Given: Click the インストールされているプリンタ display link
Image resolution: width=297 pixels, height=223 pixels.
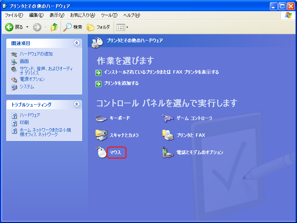Looking at the screenshot, I should click(x=161, y=72).
